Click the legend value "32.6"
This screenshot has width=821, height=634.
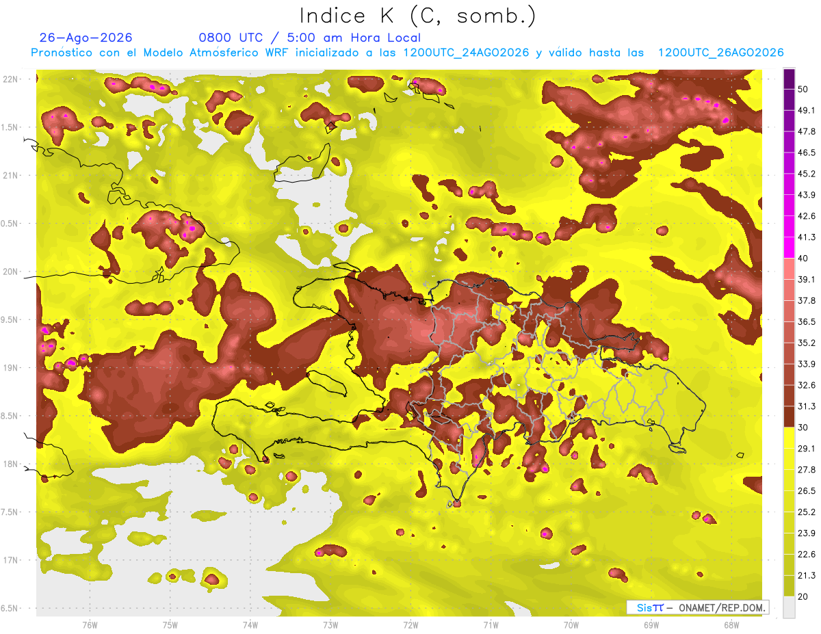click(807, 385)
